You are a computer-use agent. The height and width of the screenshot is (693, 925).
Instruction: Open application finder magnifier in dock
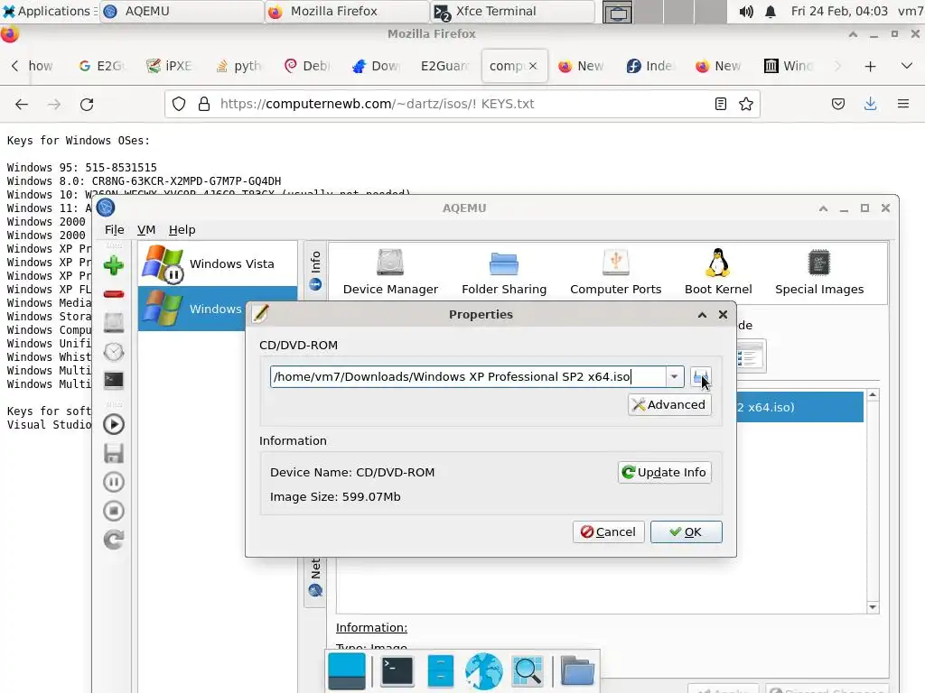[528, 670]
